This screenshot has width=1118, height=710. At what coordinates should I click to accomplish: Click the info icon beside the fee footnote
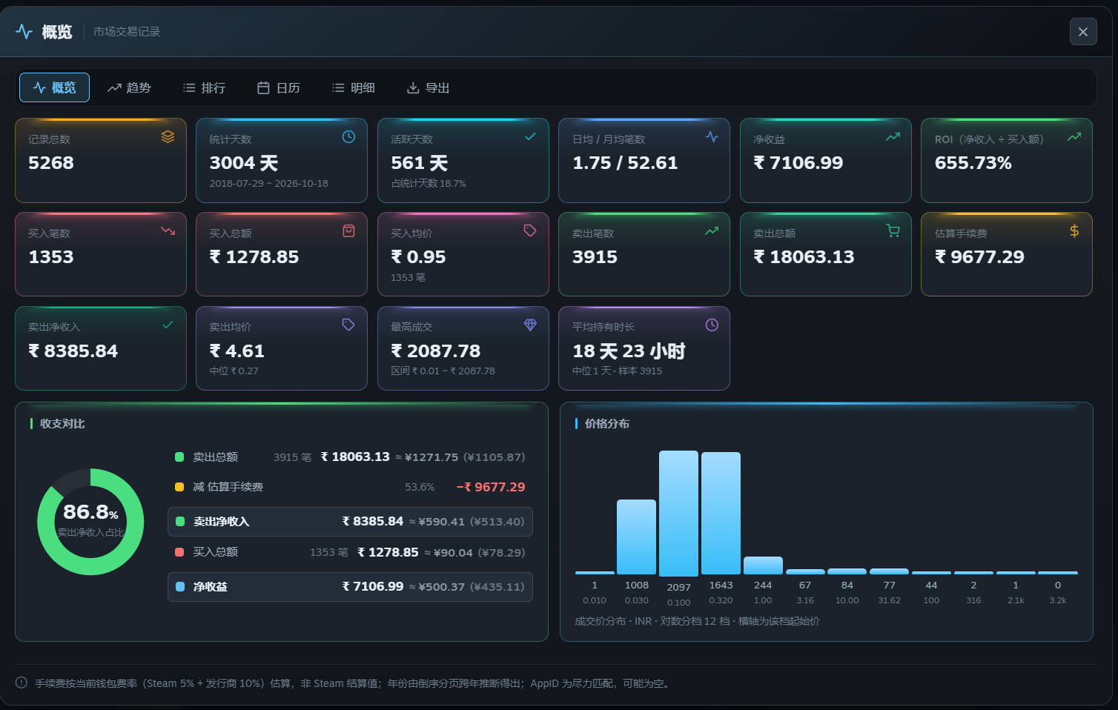21,683
